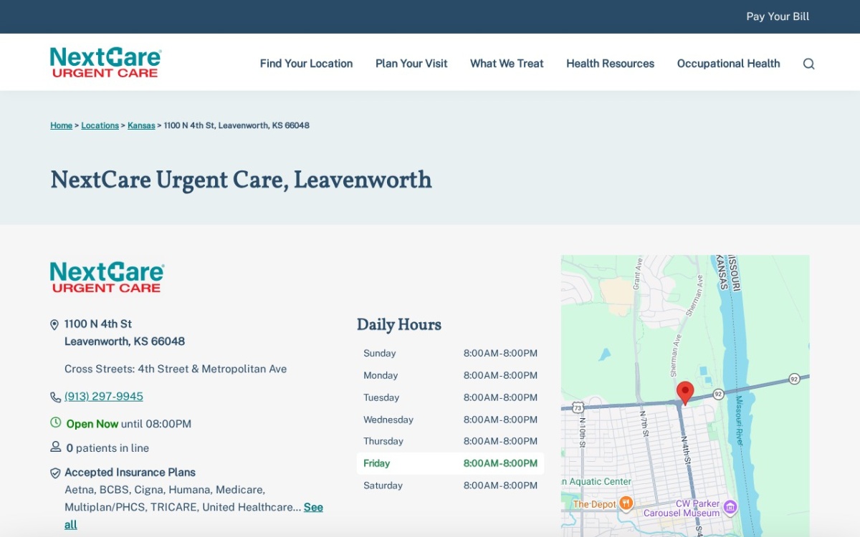Click the phone handset icon
The height and width of the screenshot is (537, 860).
pos(55,397)
